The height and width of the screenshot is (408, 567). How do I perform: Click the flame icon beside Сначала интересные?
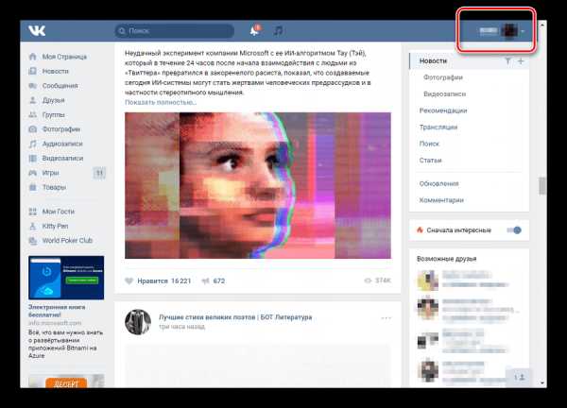(420, 229)
